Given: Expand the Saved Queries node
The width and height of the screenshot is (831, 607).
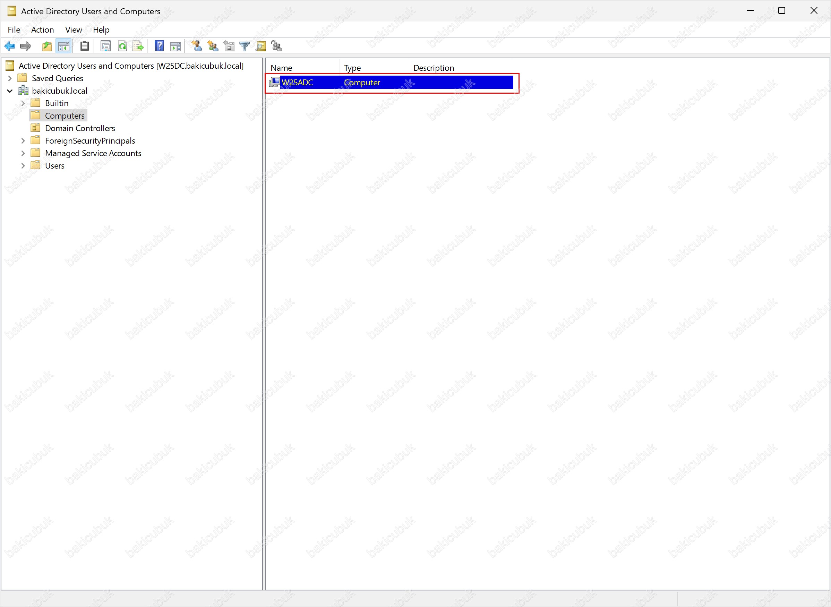Looking at the screenshot, I should pos(10,78).
